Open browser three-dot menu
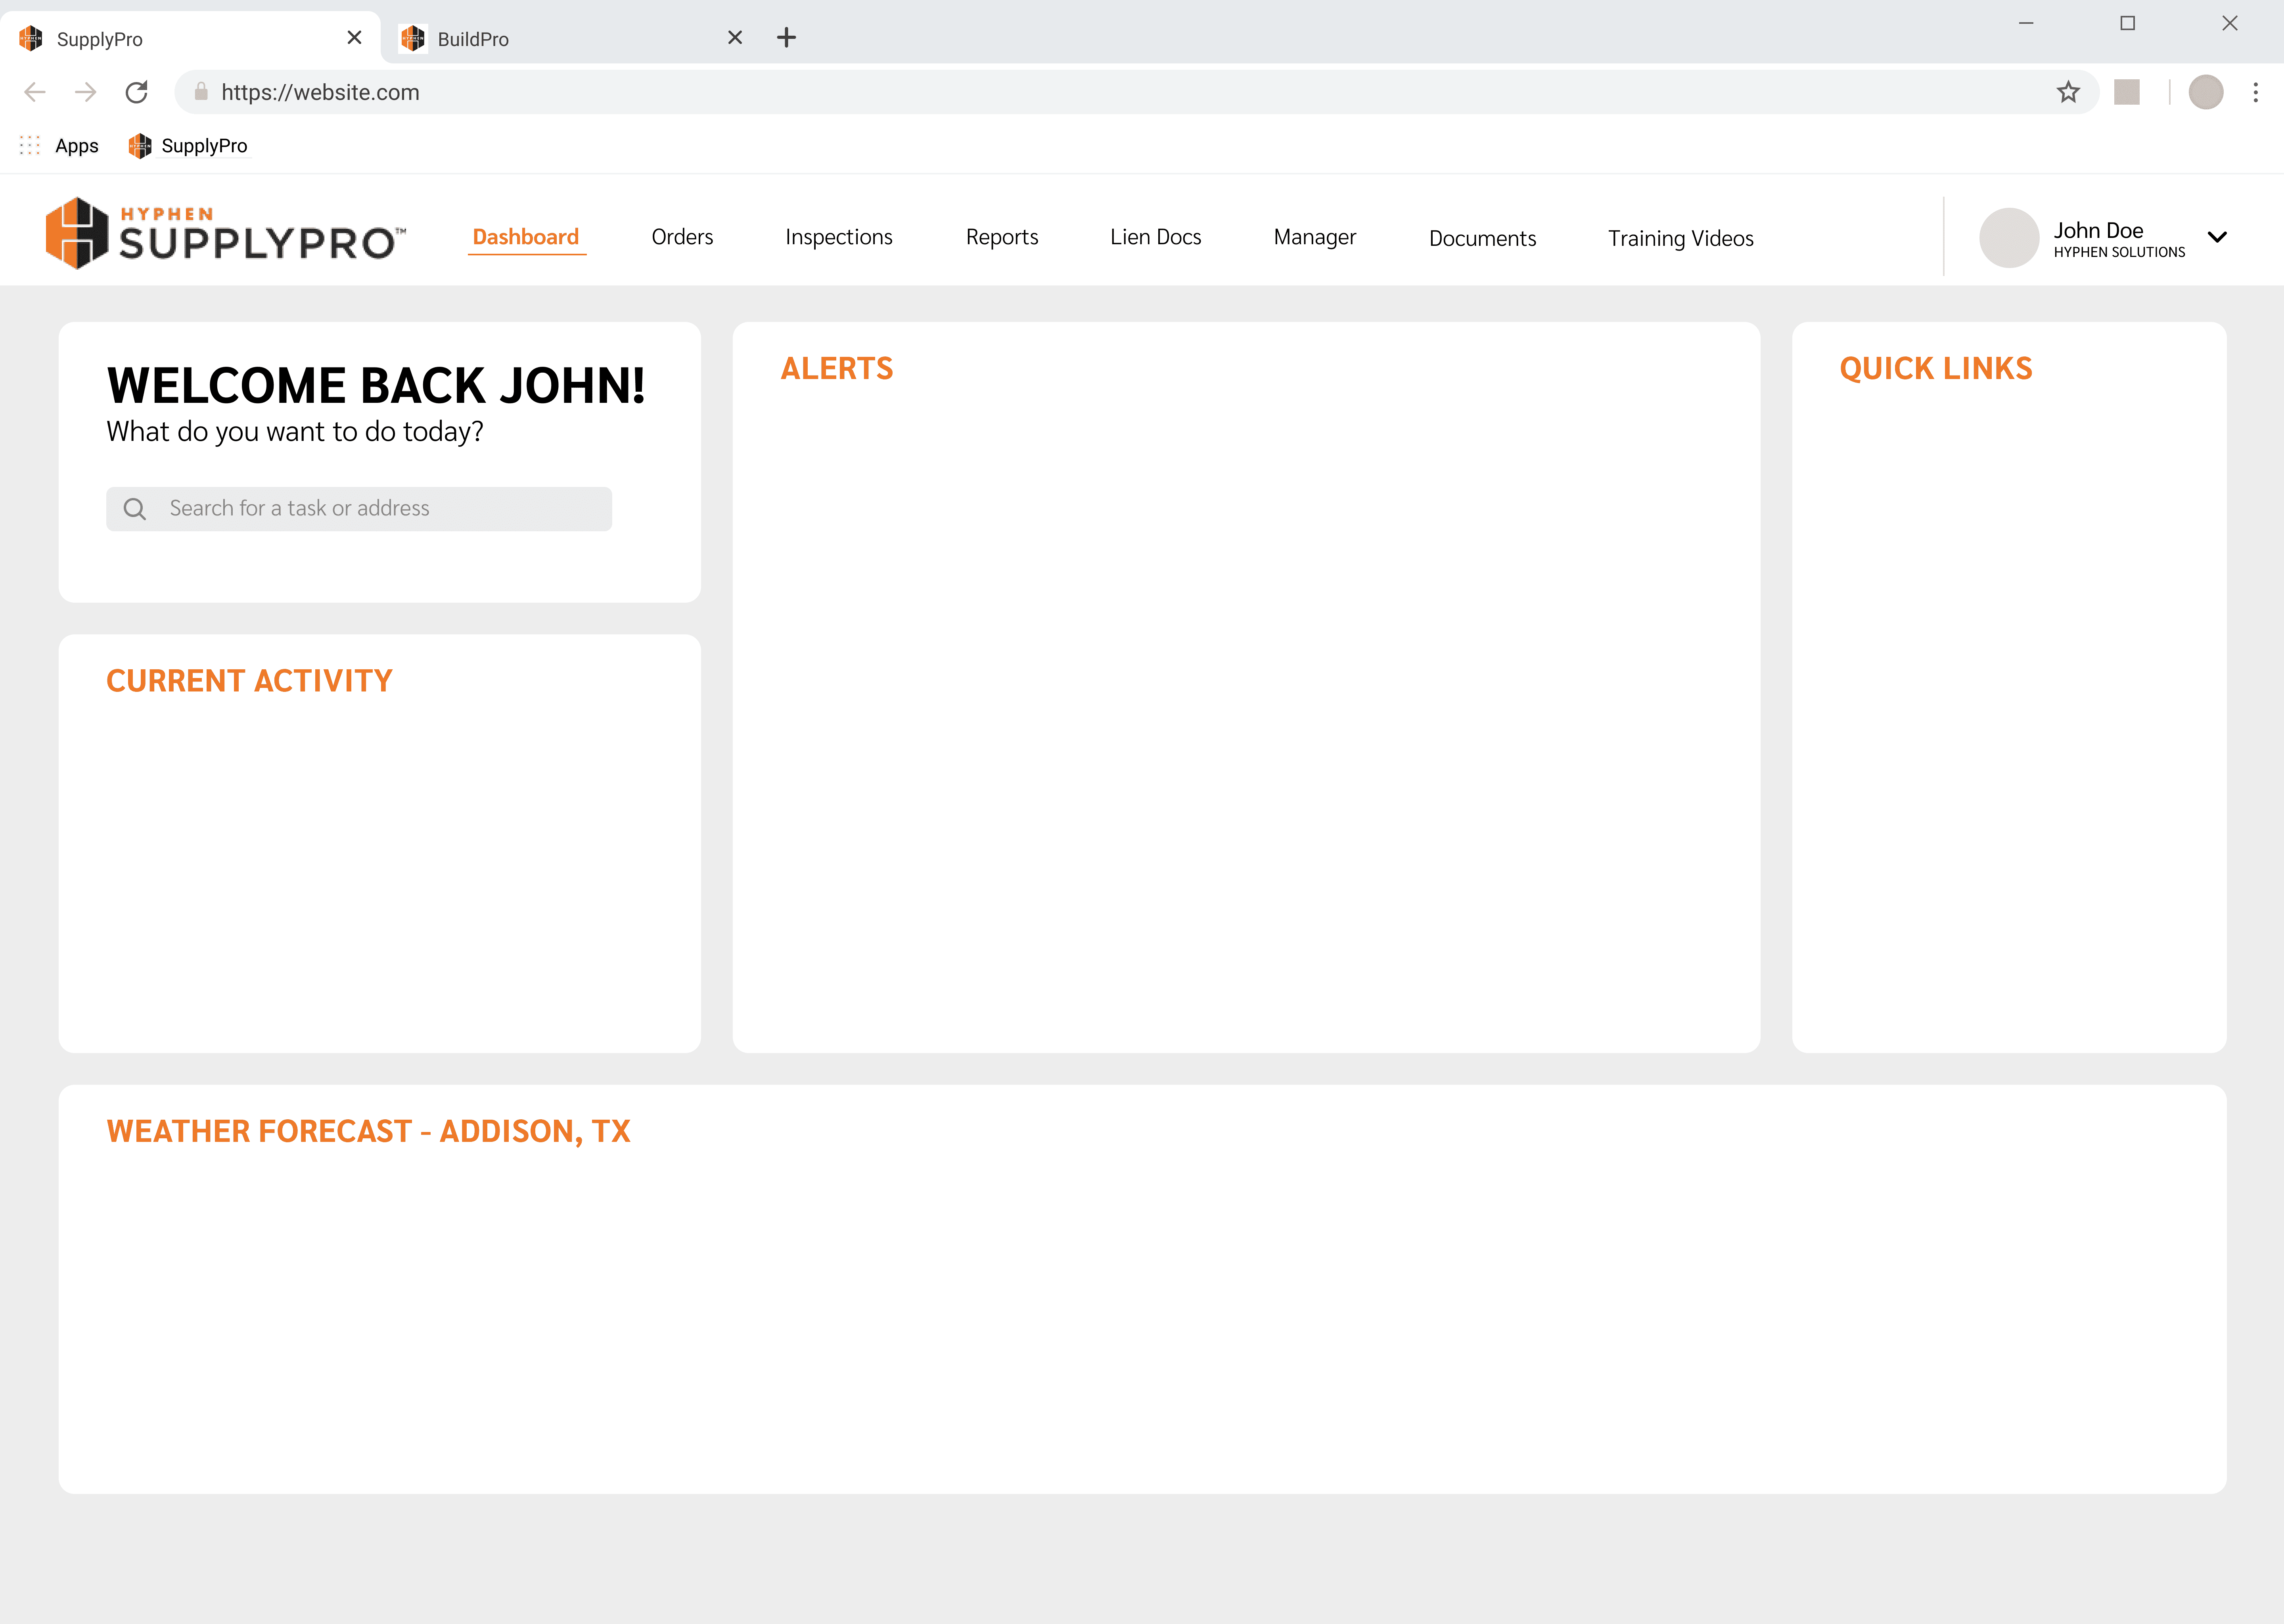 point(2255,92)
